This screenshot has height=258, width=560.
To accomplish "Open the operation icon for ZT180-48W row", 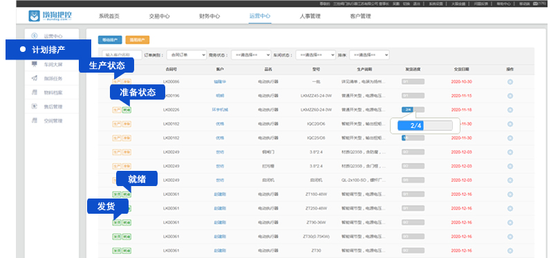I will click(x=510, y=194).
